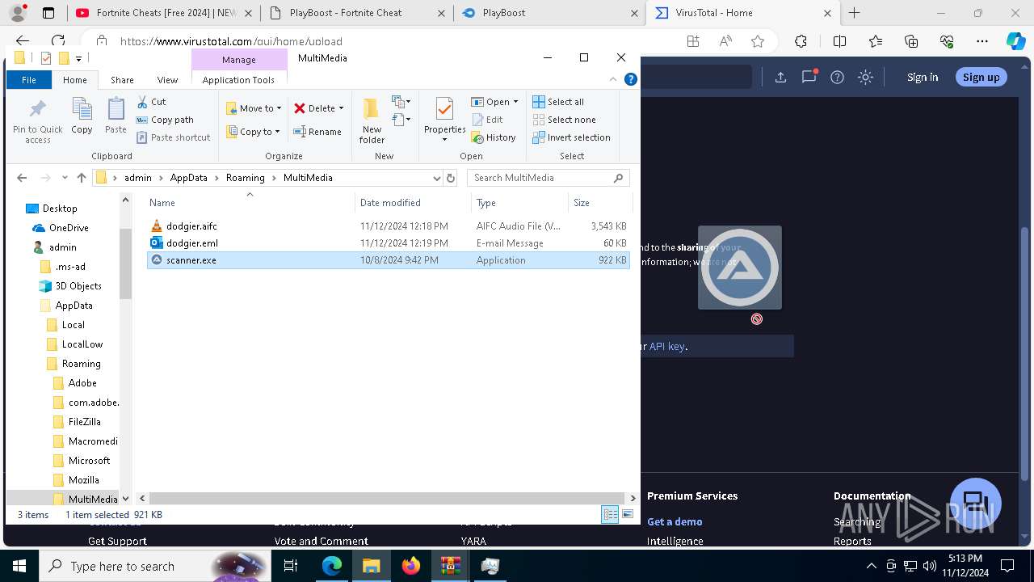Select OneDrive in navigation tree
The image size is (1034, 582).
[69, 228]
